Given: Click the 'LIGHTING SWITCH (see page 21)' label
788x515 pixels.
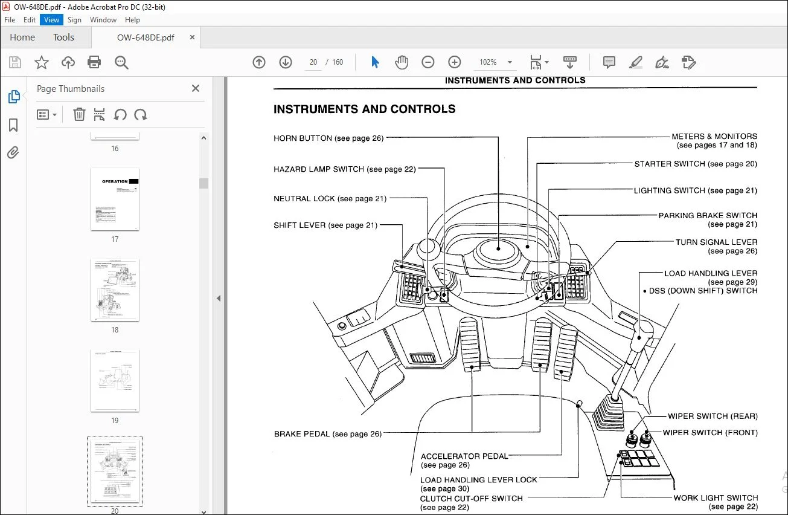Looking at the screenshot, I should (x=696, y=190).
